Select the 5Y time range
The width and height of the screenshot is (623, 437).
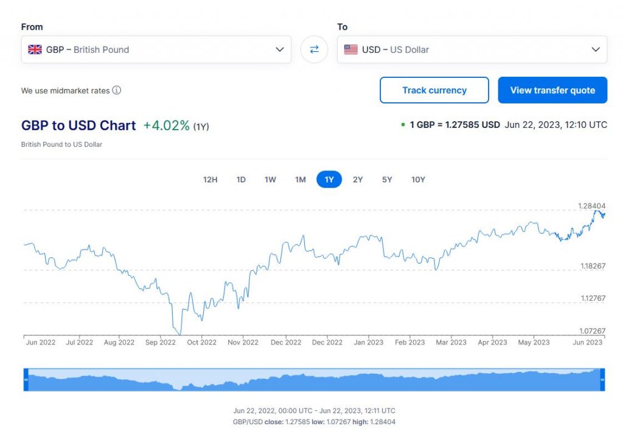(387, 180)
